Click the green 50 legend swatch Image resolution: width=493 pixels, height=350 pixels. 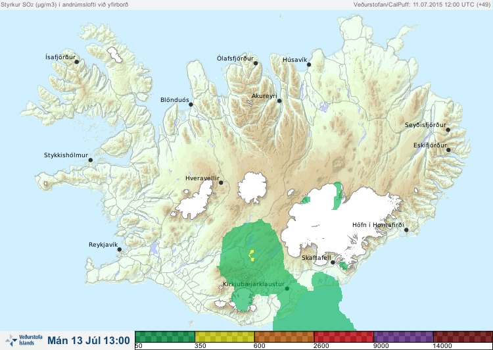click(165, 337)
